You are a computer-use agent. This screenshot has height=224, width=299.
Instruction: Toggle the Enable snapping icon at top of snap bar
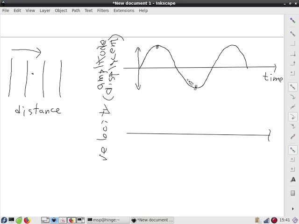[292, 21]
